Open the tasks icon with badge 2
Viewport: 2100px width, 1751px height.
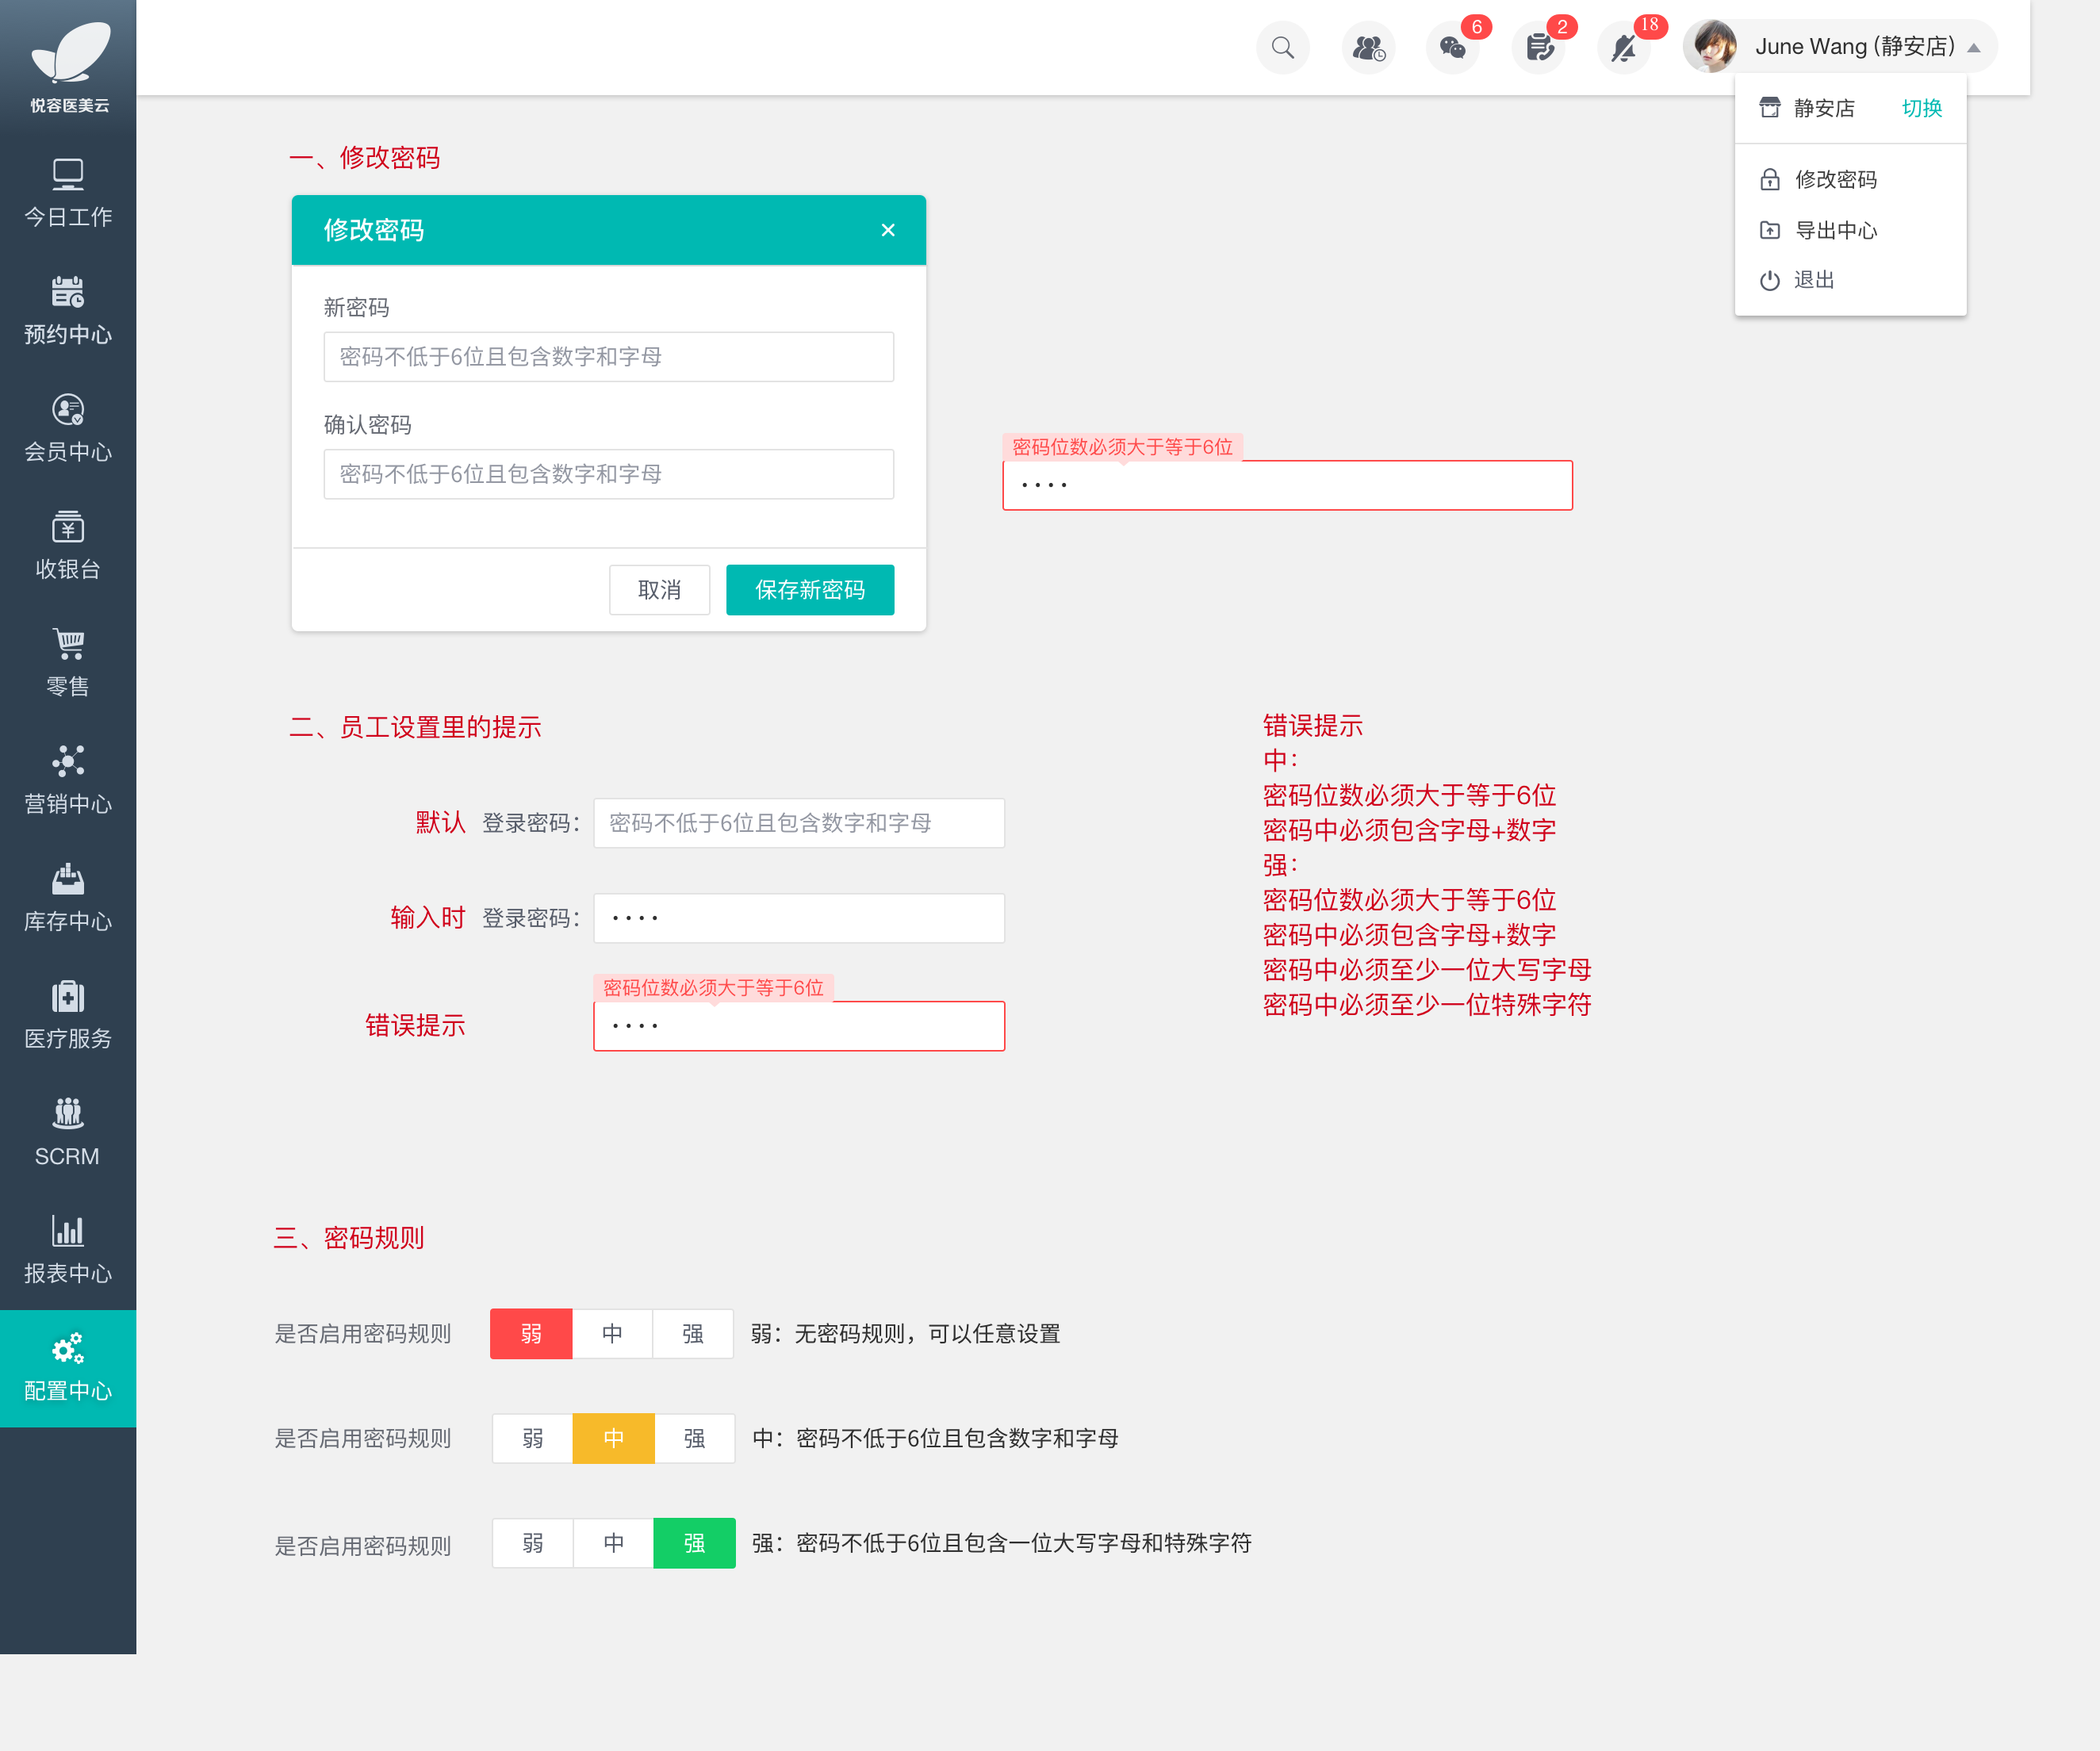coord(1539,47)
